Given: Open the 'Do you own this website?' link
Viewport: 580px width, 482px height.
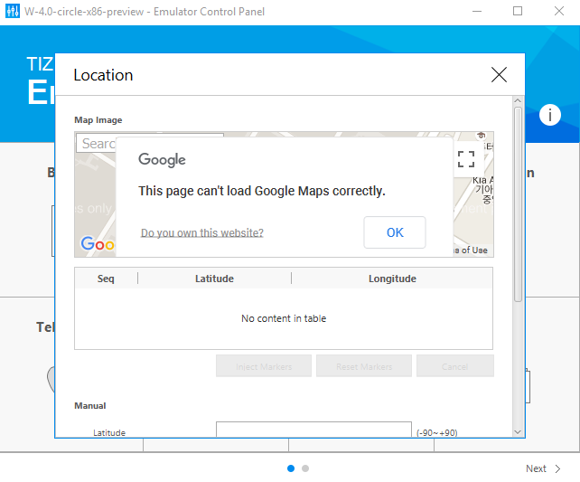Looking at the screenshot, I should (x=202, y=233).
